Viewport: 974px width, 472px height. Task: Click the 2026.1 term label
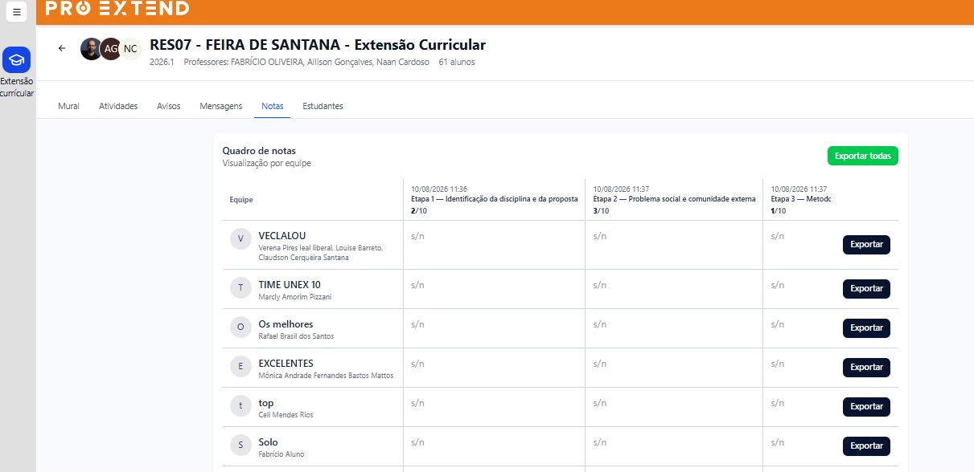(x=162, y=62)
